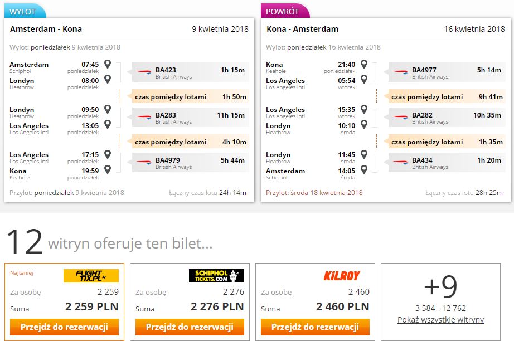
Task: Click British Airways logo beside flight BA434
Action: tap(400, 162)
